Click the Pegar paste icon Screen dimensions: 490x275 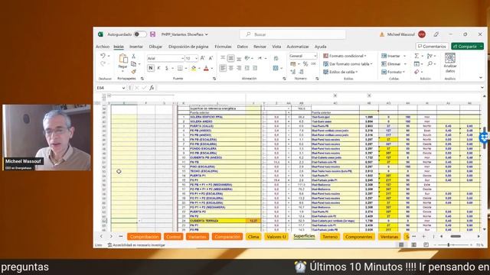coord(122,59)
